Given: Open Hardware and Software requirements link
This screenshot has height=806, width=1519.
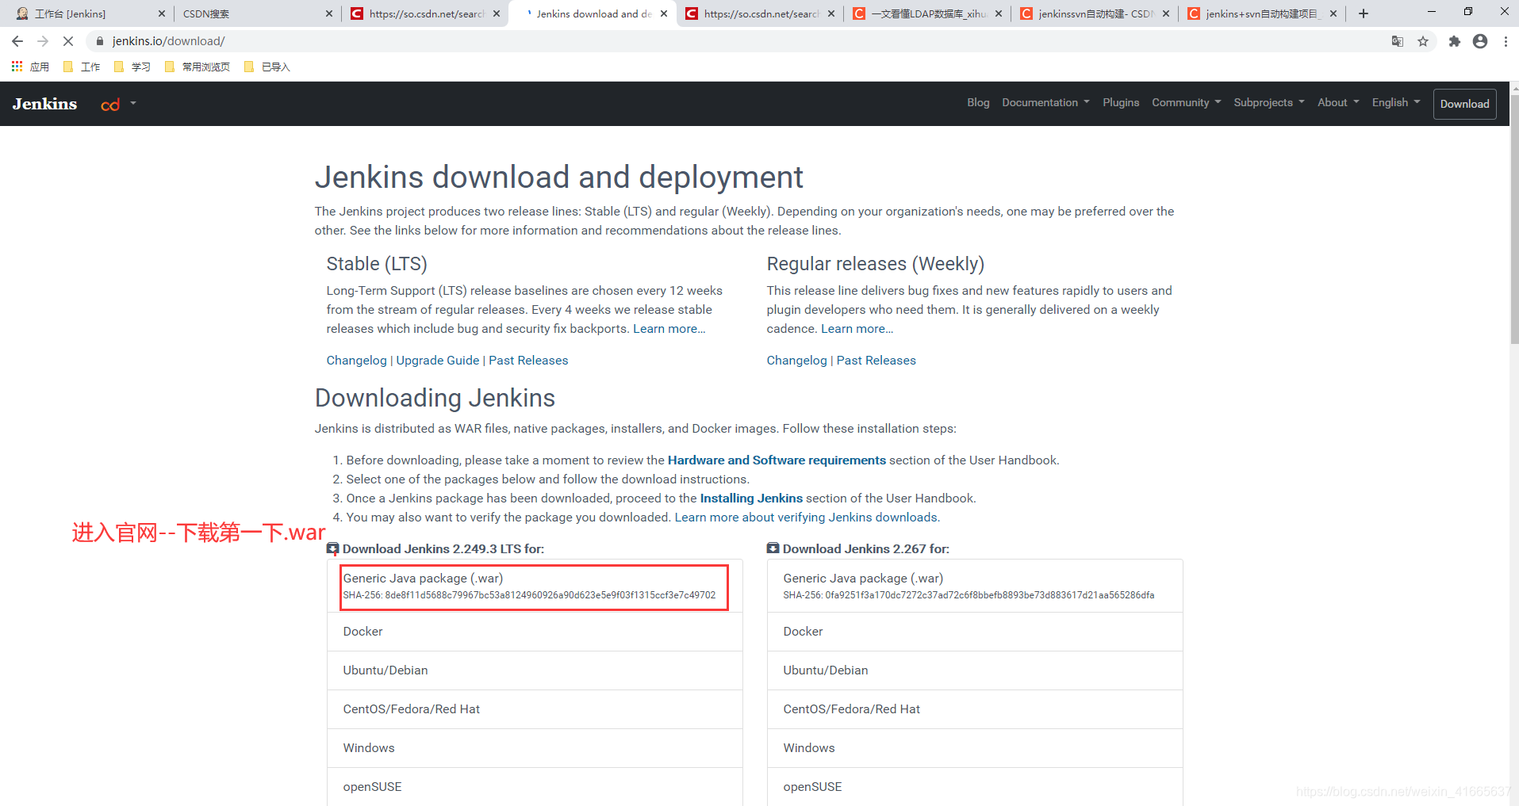Looking at the screenshot, I should (777, 460).
